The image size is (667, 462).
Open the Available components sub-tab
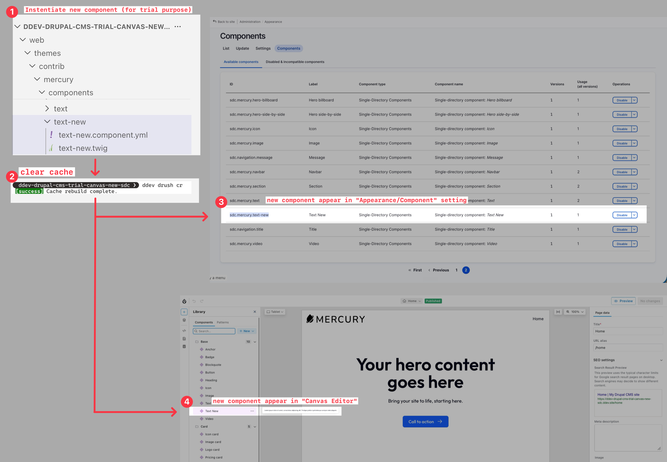[x=241, y=62]
